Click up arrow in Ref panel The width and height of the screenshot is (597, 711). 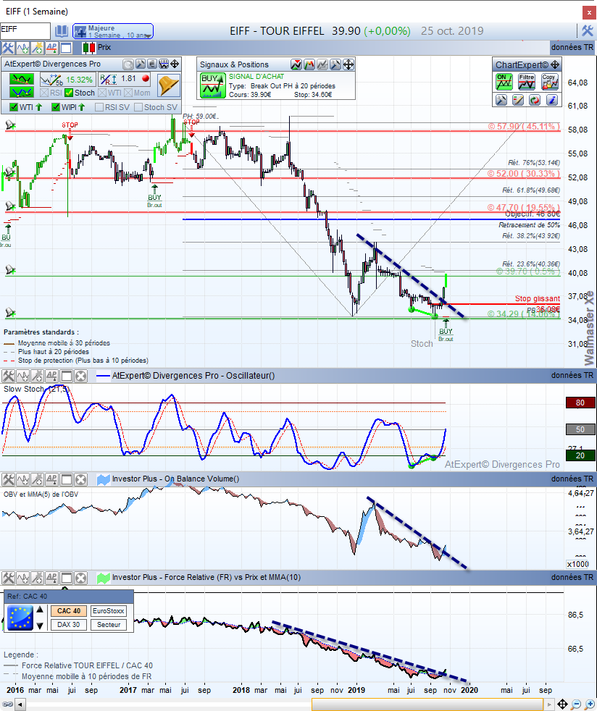click(40, 610)
